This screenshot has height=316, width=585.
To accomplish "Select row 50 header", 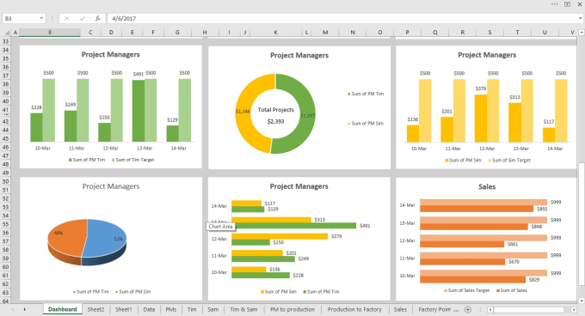I will pyautogui.click(x=6, y=182).
